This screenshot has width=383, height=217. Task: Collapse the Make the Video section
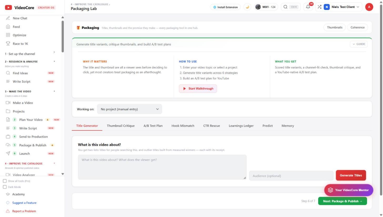point(30,91)
